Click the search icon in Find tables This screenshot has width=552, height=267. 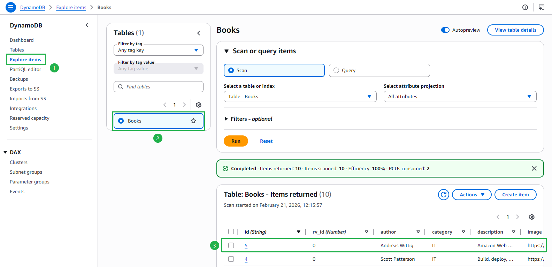(121, 87)
